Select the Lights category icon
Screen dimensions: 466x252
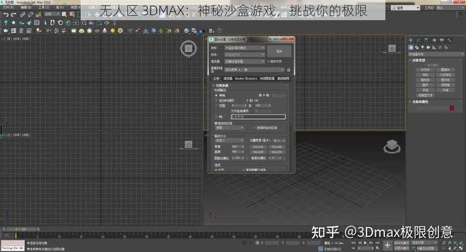[422, 47]
